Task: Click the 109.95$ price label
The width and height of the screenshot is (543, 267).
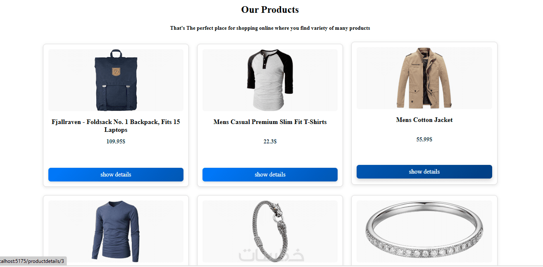Action: click(x=116, y=141)
